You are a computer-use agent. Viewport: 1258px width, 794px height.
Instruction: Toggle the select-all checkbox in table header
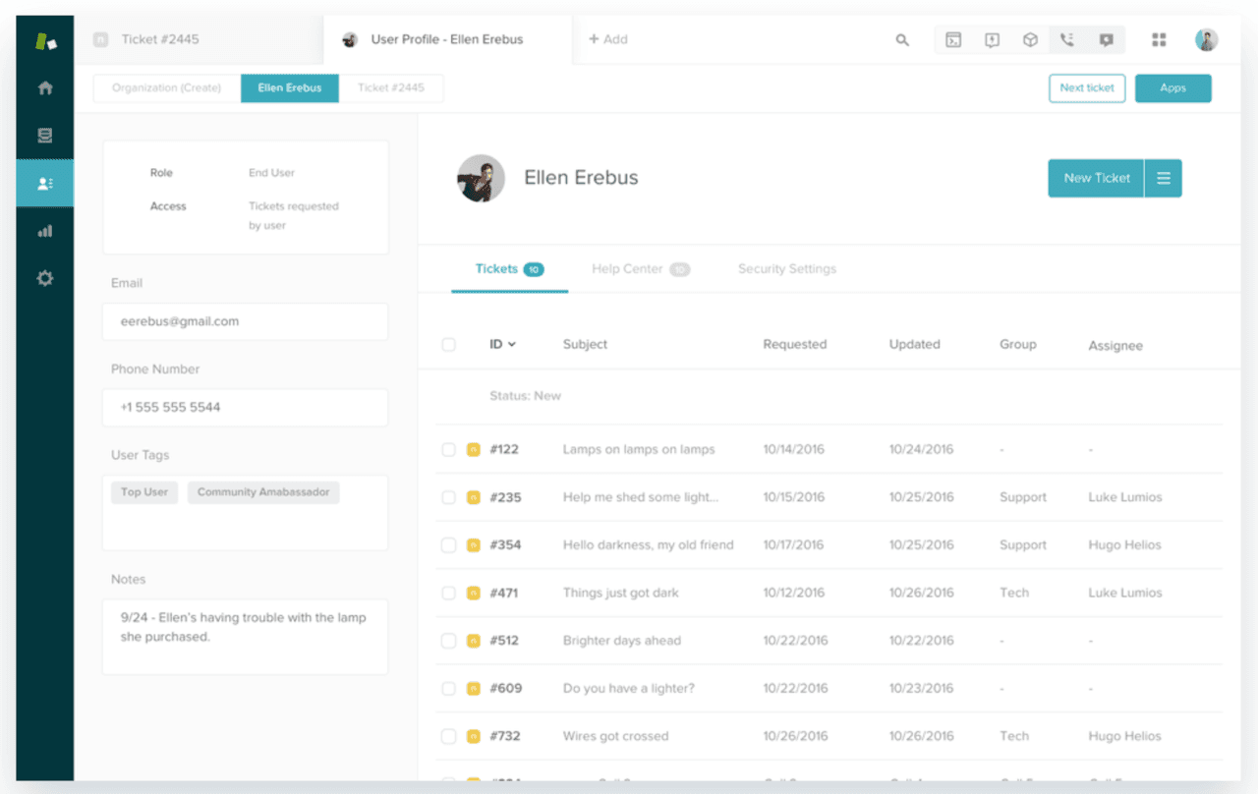(x=448, y=345)
